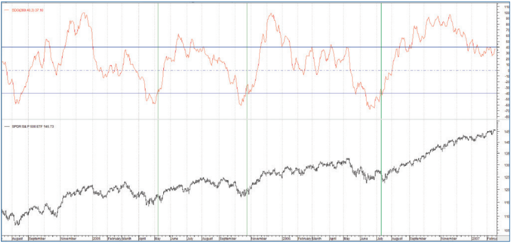Click the 2005 year label on time axis
This screenshot has width=511, height=243.
pyautogui.click(x=98, y=239)
